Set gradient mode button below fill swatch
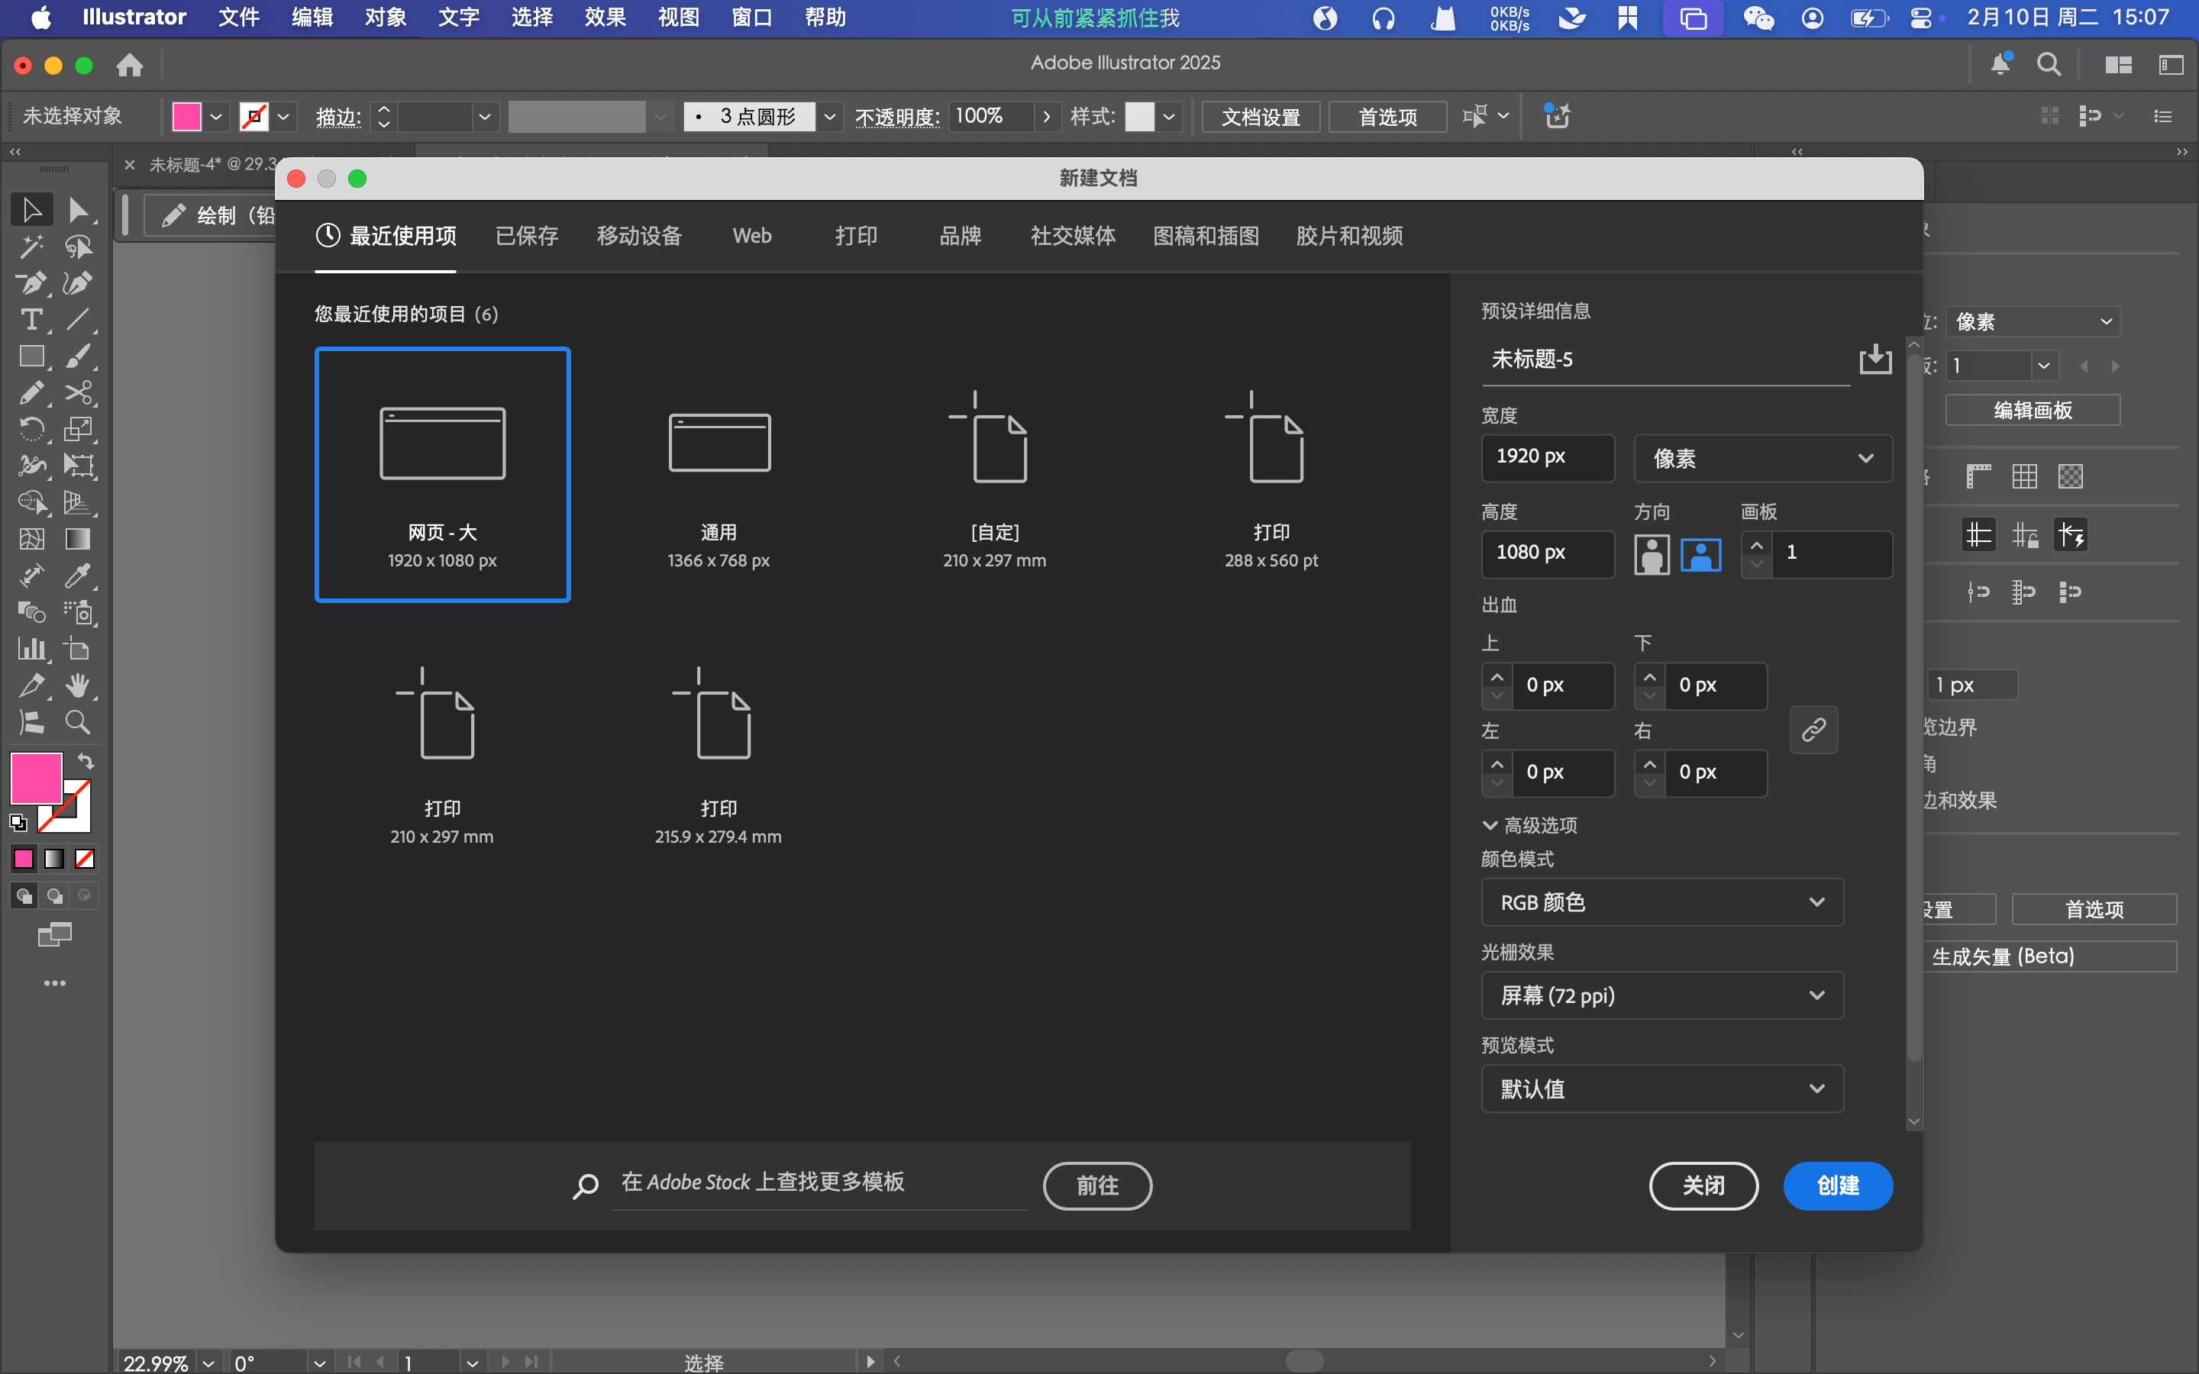 54,858
